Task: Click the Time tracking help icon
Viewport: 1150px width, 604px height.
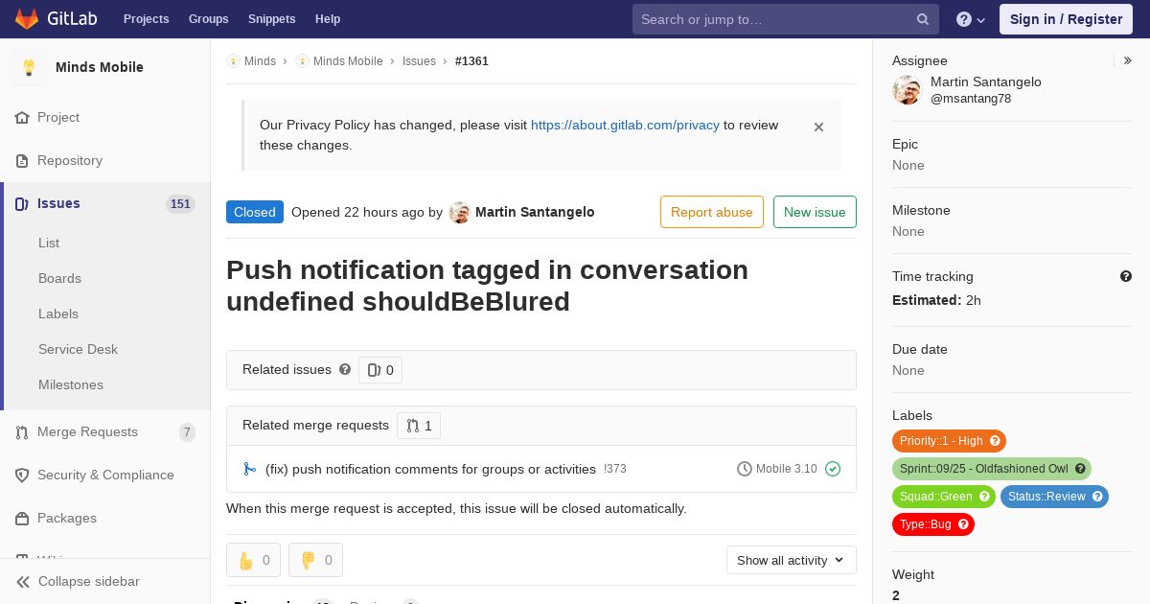Action: 1126,276
